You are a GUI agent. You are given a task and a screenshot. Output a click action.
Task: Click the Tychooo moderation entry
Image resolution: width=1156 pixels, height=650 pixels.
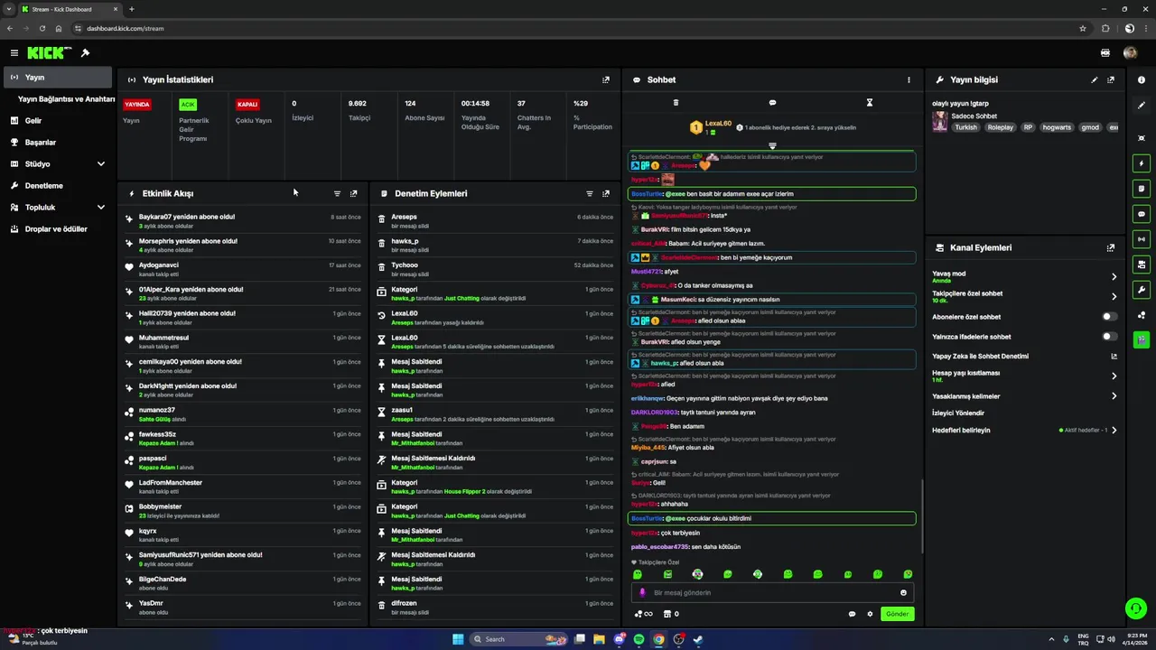496,269
